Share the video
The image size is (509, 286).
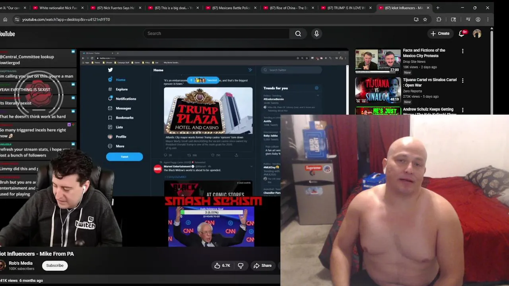pyautogui.click(x=262, y=266)
